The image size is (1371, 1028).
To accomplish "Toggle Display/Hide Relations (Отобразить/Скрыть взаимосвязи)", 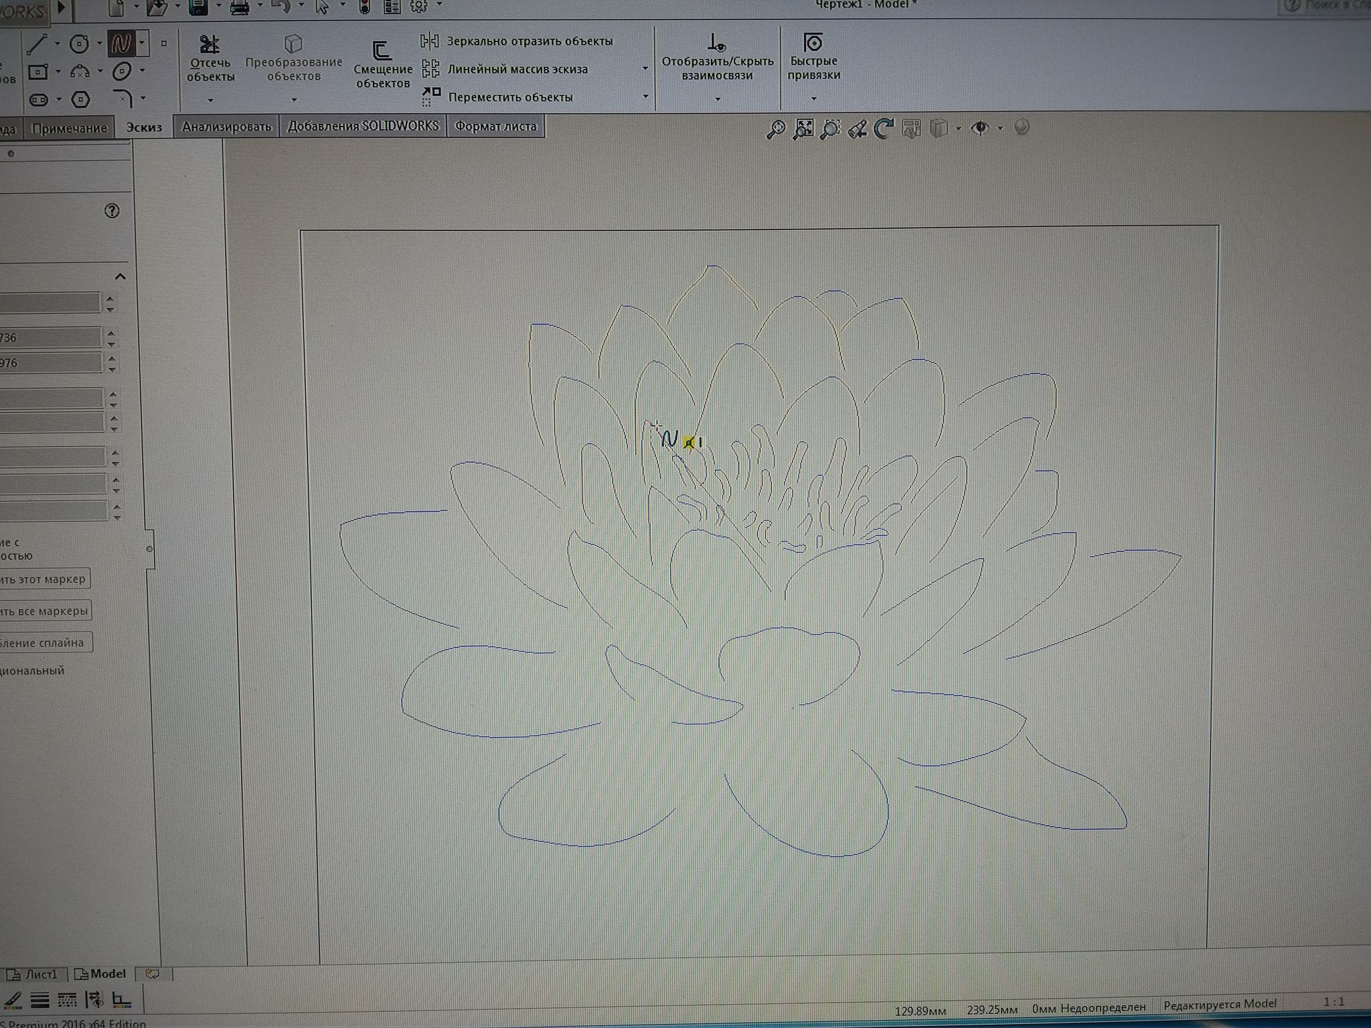I will tap(717, 44).
